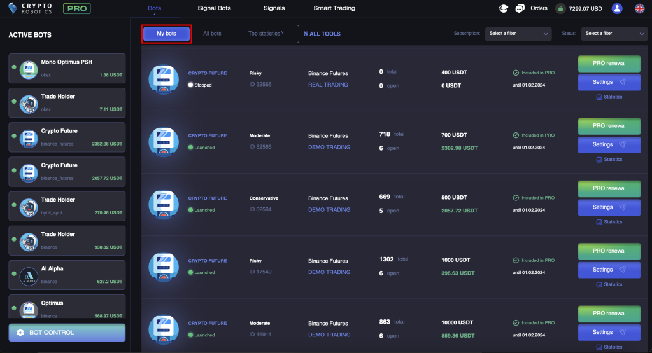Click the 1302 total orders count

coord(386,259)
